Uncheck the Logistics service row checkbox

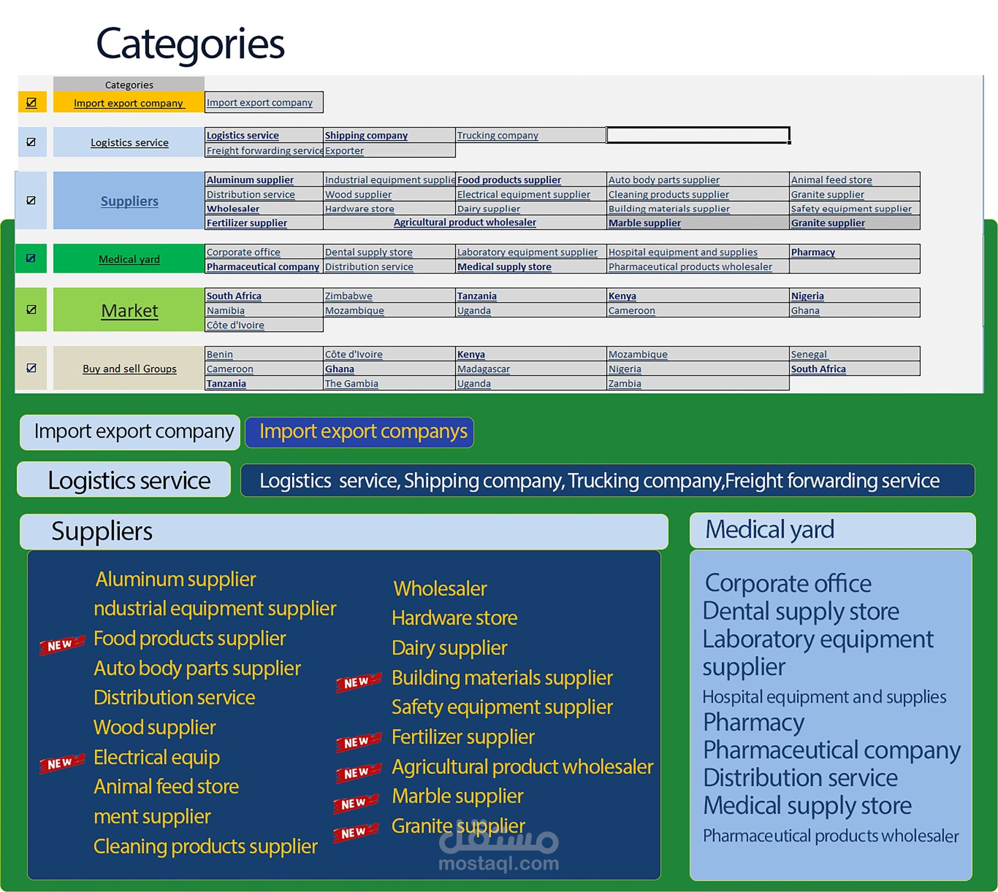31,142
